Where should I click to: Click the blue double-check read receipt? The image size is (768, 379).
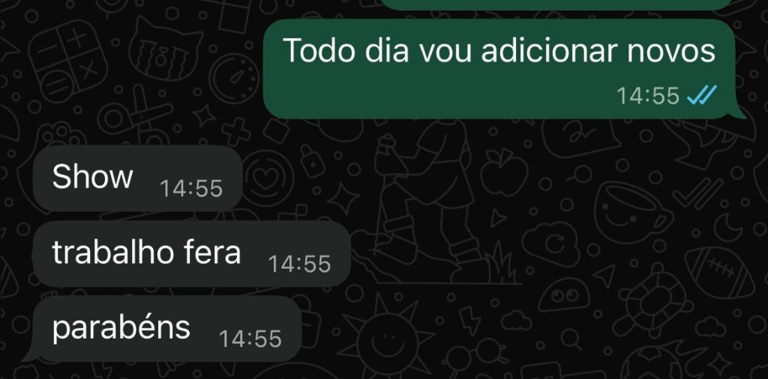(x=701, y=95)
